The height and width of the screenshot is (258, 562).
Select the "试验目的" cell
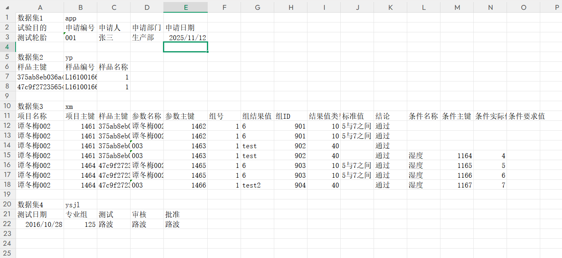tap(40, 27)
